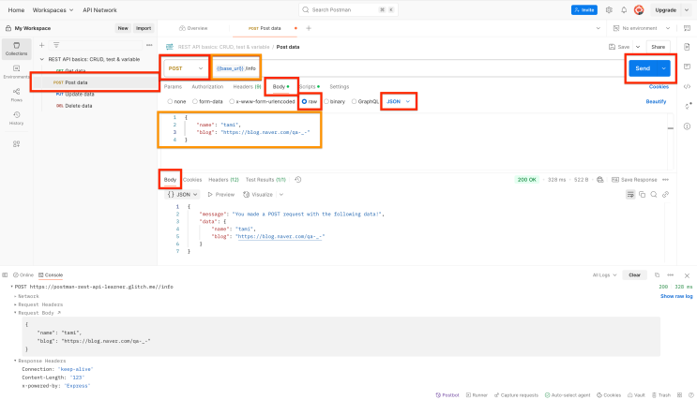Click the Invite button
The height and width of the screenshot is (400, 697).
click(584, 9)
